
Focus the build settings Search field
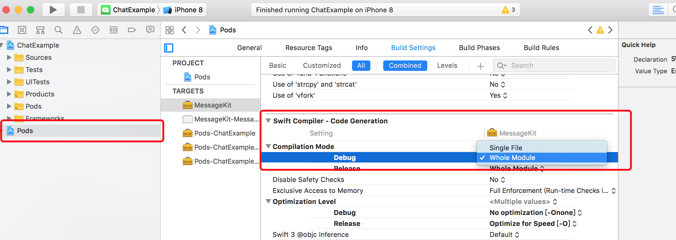pyautogui.click(x=554, y=65)
